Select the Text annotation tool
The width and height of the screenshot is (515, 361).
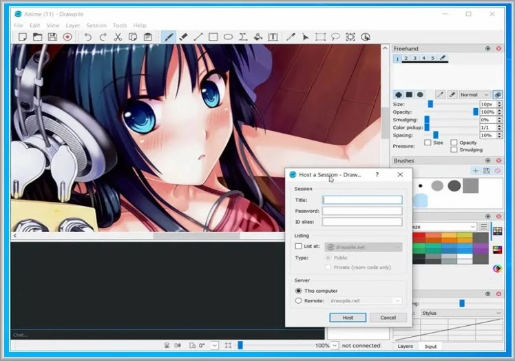click(x=273, y=37)
